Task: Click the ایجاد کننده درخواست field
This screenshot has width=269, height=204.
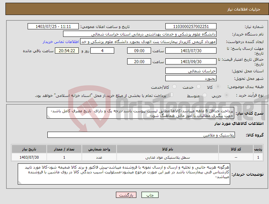Action: coord(148,42)
